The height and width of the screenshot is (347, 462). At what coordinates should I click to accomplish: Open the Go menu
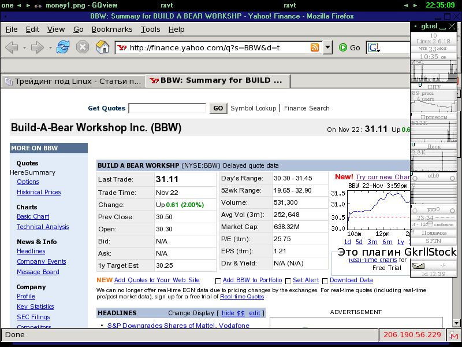coord(79,29)
